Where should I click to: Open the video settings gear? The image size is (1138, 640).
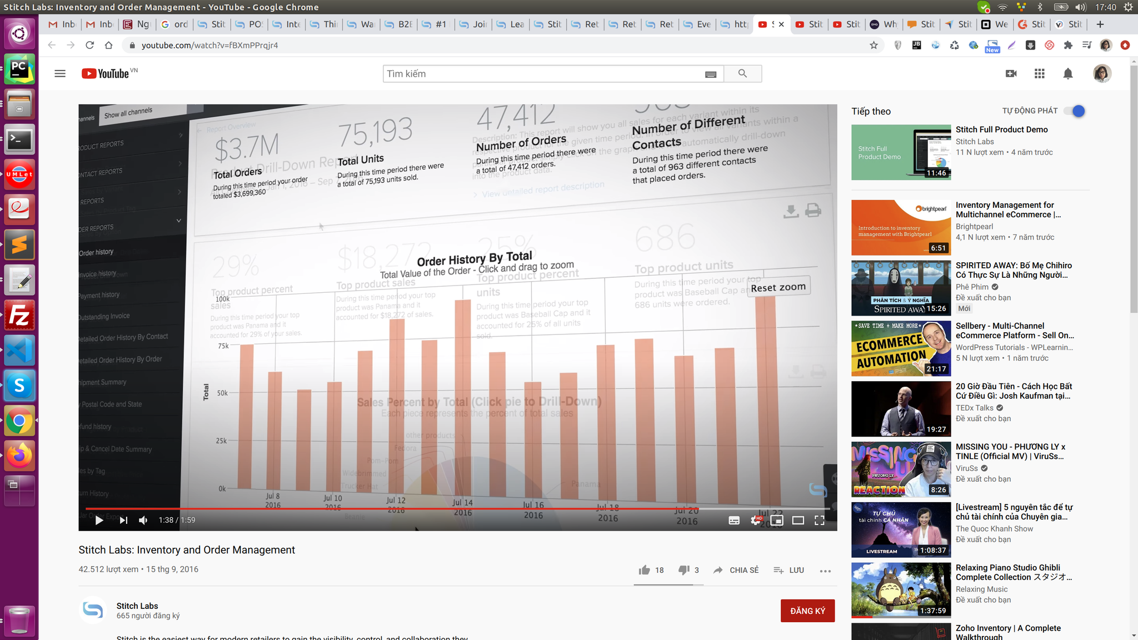point(756,520)
